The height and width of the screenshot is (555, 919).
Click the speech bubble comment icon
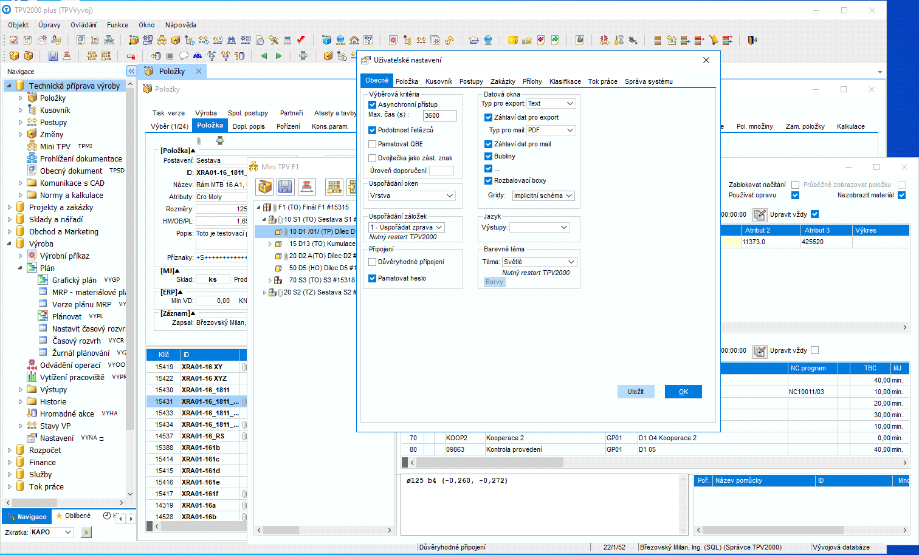click(x=184, y=56)
